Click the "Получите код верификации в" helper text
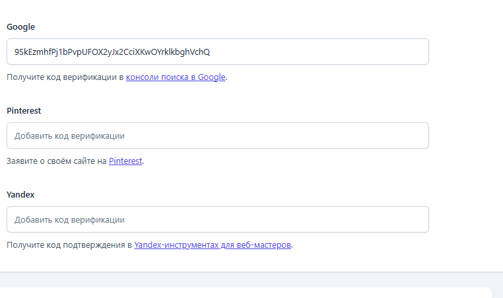503x298 pixels. click(x=65, y=77)
